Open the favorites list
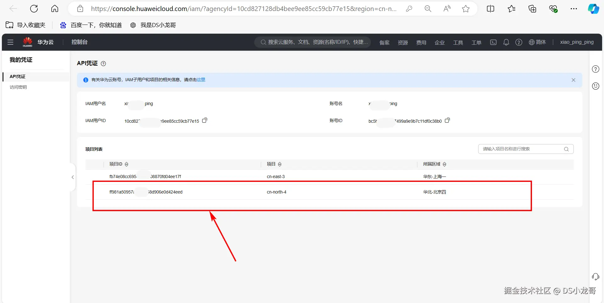 coord(512,9)
